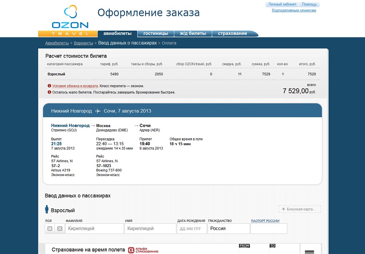This screenshot has width=365, height=254.
Task: Open the страхование tab
Action: [x=232, y=33]
